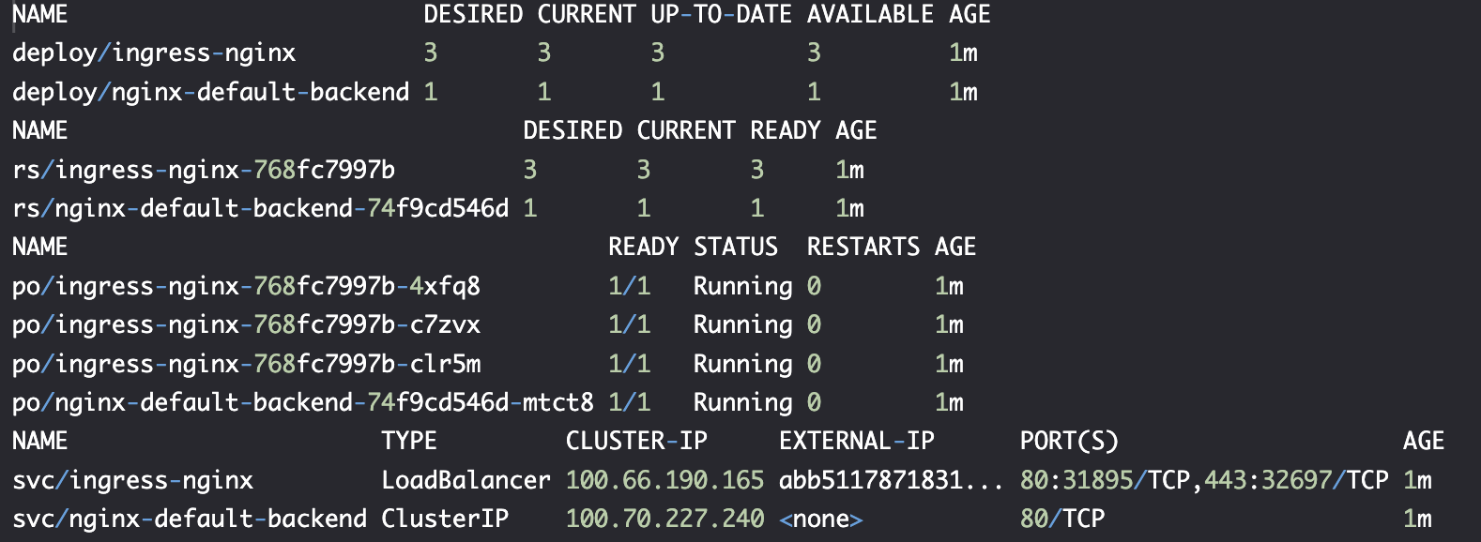
Task: Click the READY header in replica set table
Action: click(x=786, y=130)
